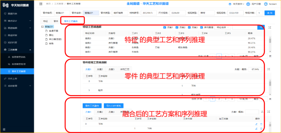The height and width of the screenshot is (133, 281).
Task: Click the scrollbar of the feature table
Action: click(x=270, y=41)
